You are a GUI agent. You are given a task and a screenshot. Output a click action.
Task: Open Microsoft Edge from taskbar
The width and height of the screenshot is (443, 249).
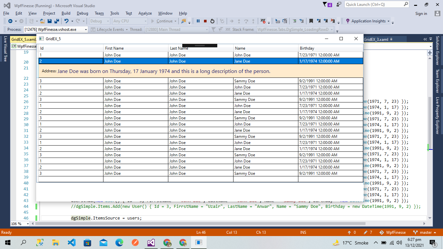point(119,243)
